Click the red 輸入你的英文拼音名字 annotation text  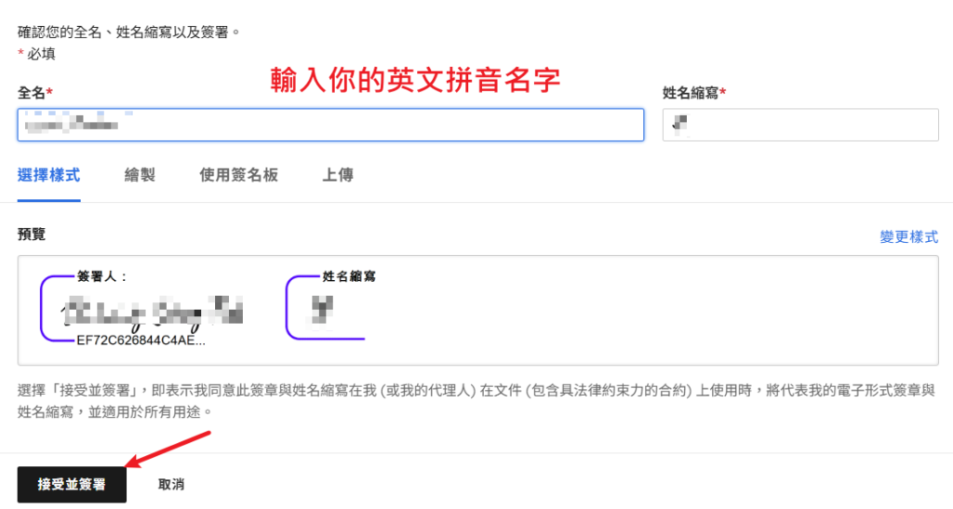click(415, 81)
